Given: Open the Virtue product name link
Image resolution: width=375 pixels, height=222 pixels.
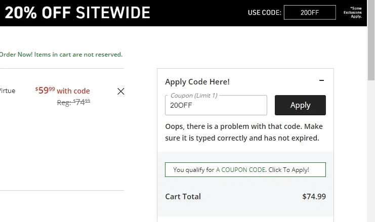Looking at the screenshot, I should tap(8, 91).
